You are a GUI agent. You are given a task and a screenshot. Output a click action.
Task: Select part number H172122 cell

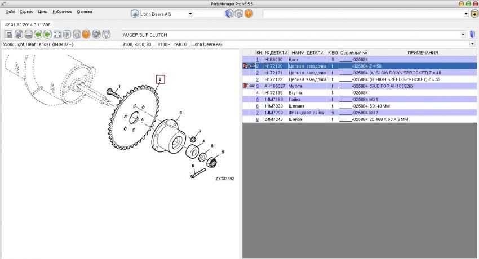click(x=276, y=79)
